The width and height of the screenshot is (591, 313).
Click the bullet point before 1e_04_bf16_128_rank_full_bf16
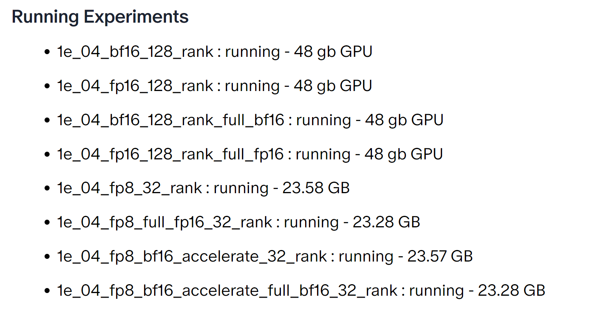[47, 121]
